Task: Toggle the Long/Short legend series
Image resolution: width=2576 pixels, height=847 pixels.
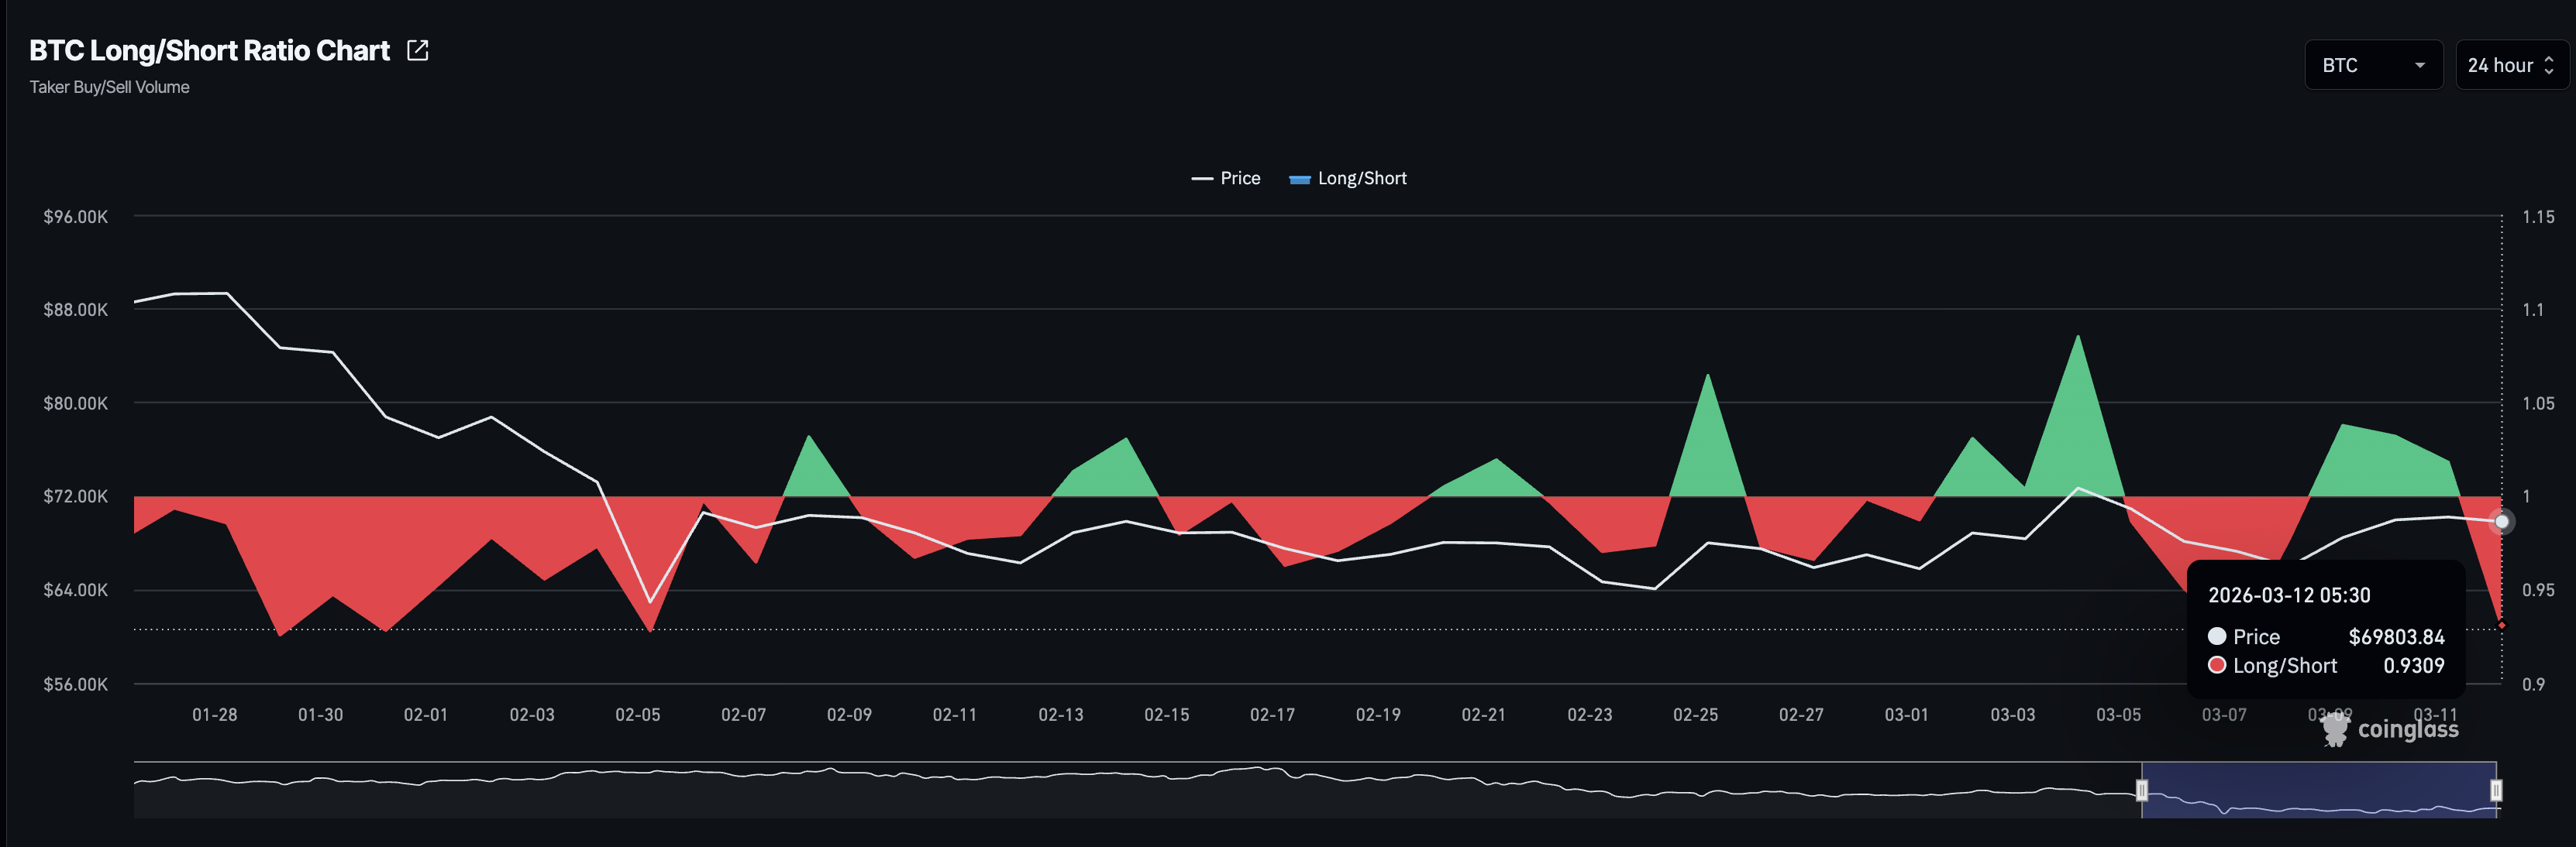Action: point(1361,178)
